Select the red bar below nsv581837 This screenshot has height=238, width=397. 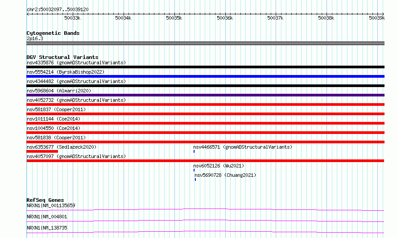coord(205,114)
